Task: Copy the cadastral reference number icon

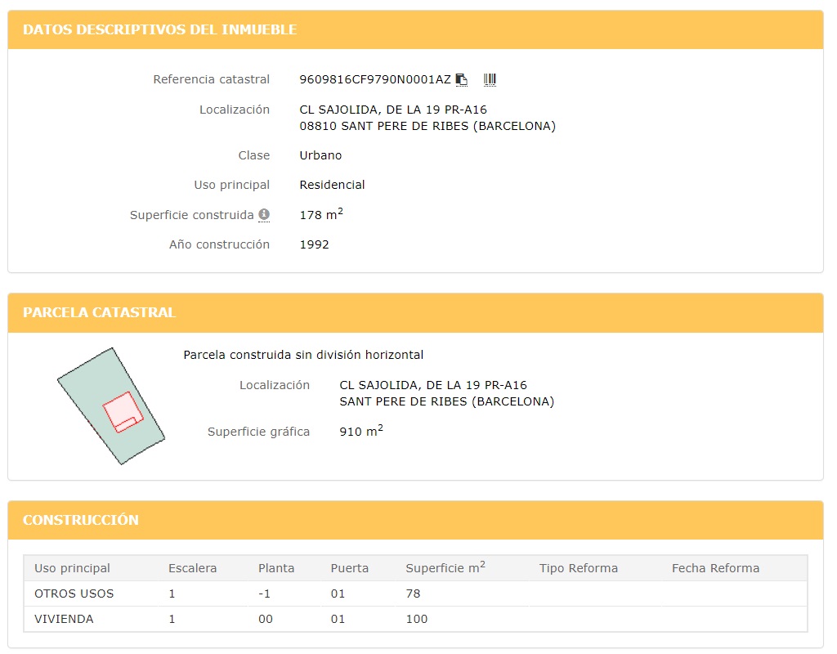Action: (x=462, y=79)
